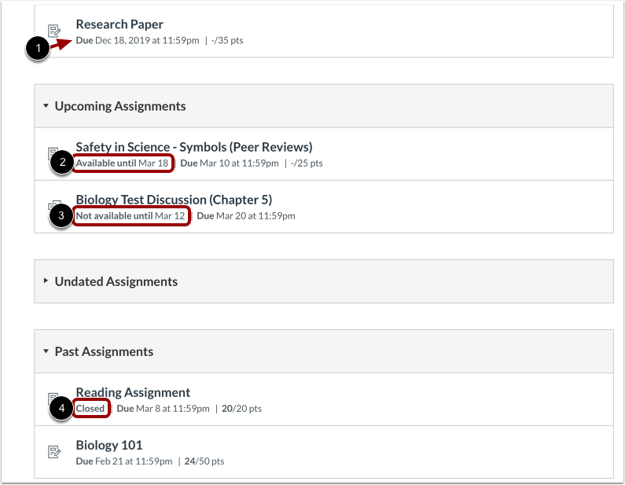Click the Reading Assignment item icon
Image resolution: width=625 pixels, height=485 pixels.
(x=52, y=397)
